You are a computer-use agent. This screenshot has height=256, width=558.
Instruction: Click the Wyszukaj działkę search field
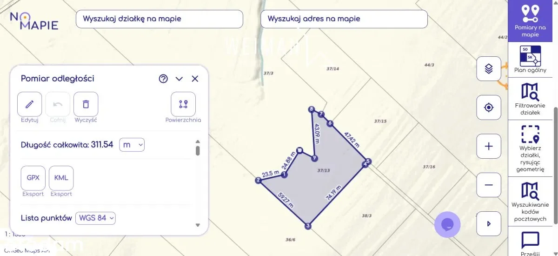159,19
